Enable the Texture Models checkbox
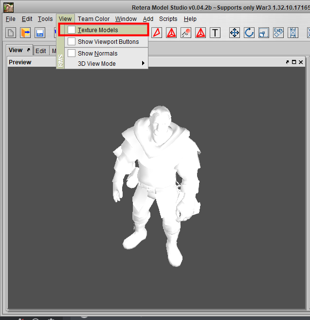The height and width of the screenshot is (320, 310). coord(72,30)
